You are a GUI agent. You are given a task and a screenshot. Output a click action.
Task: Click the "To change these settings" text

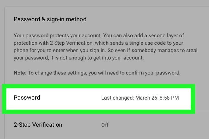(52, 73)
